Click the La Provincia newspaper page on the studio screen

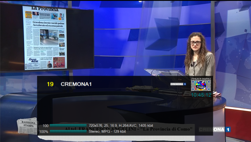point(45,38)
